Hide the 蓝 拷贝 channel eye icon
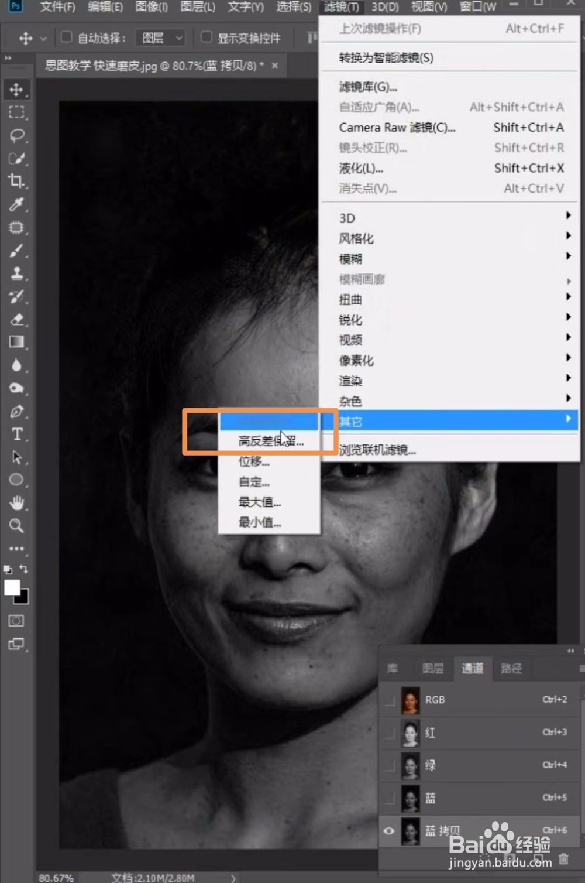585x883 pixels. [x=388, y=830]
